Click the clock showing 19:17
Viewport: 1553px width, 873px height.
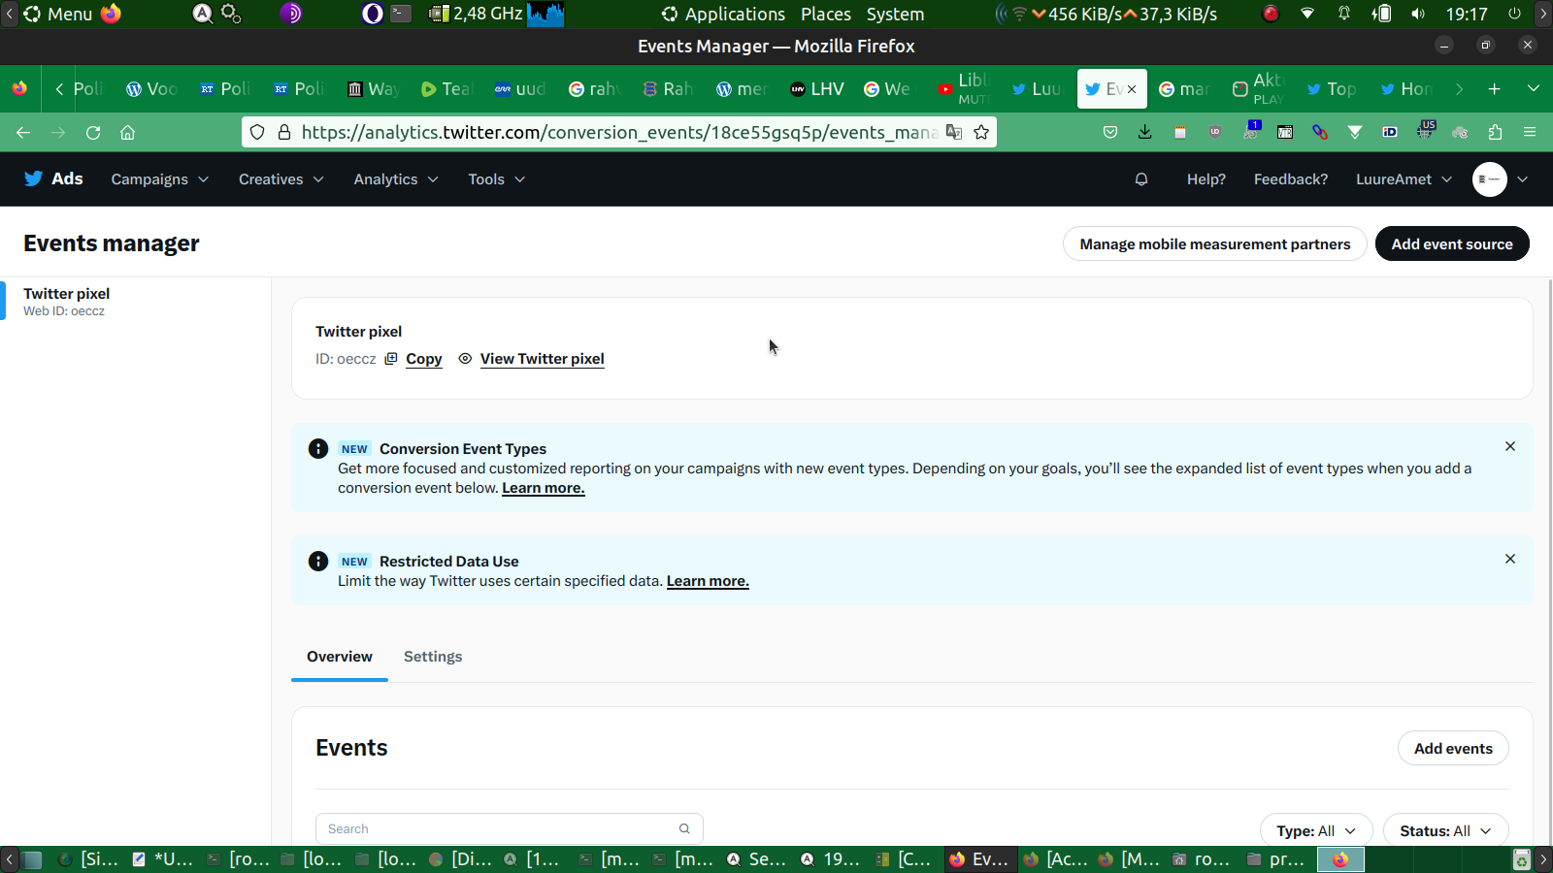tap(1467, 14)
